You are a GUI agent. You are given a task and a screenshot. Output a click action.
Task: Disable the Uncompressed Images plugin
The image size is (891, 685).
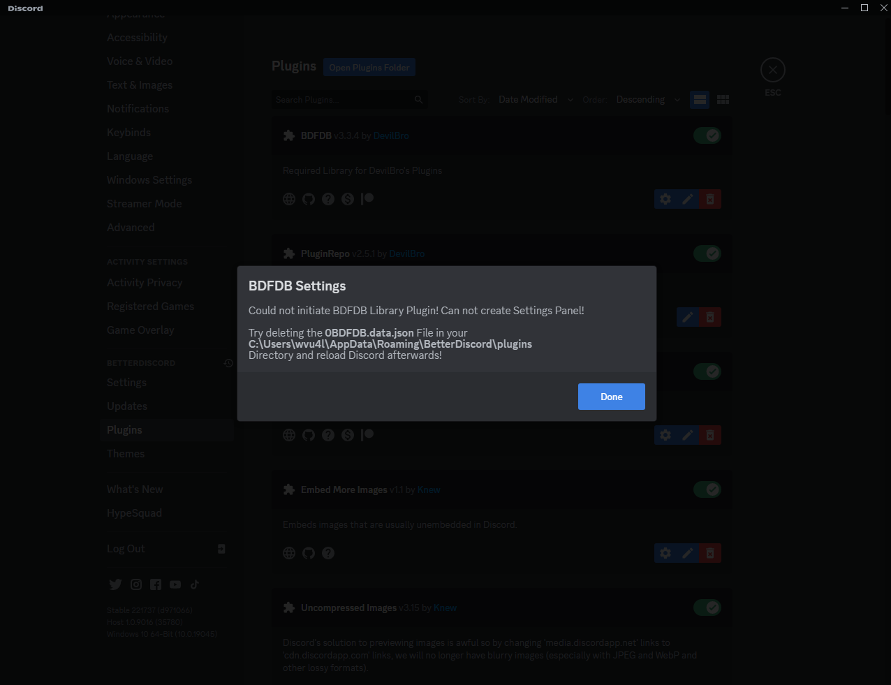(x=707, y=607)
